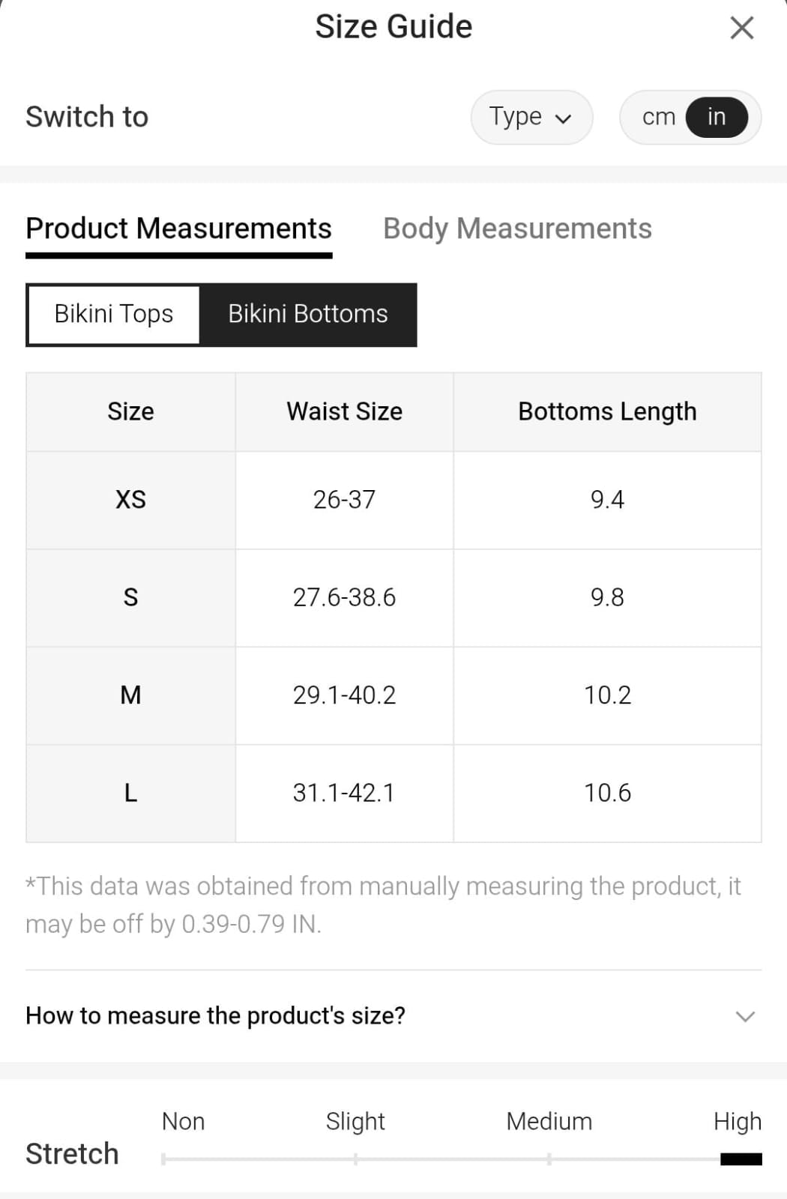This screenshot has height=1199, width=787.
Task: Click the Size column header
Action: (x=130, y=411)
